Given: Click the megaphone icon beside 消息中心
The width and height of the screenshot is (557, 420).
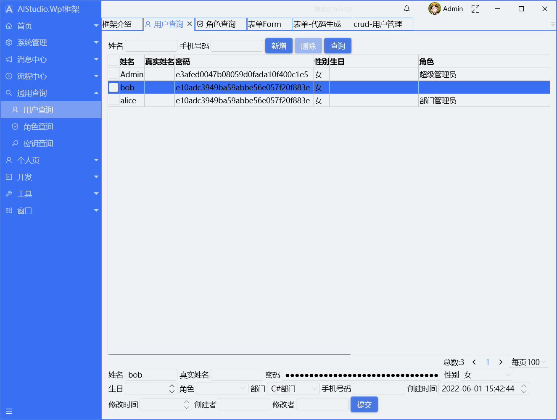Looking at the screenshot, I should [9, 59].
